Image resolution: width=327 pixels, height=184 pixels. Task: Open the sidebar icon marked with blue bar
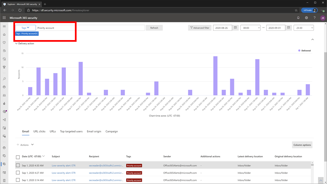4,164
